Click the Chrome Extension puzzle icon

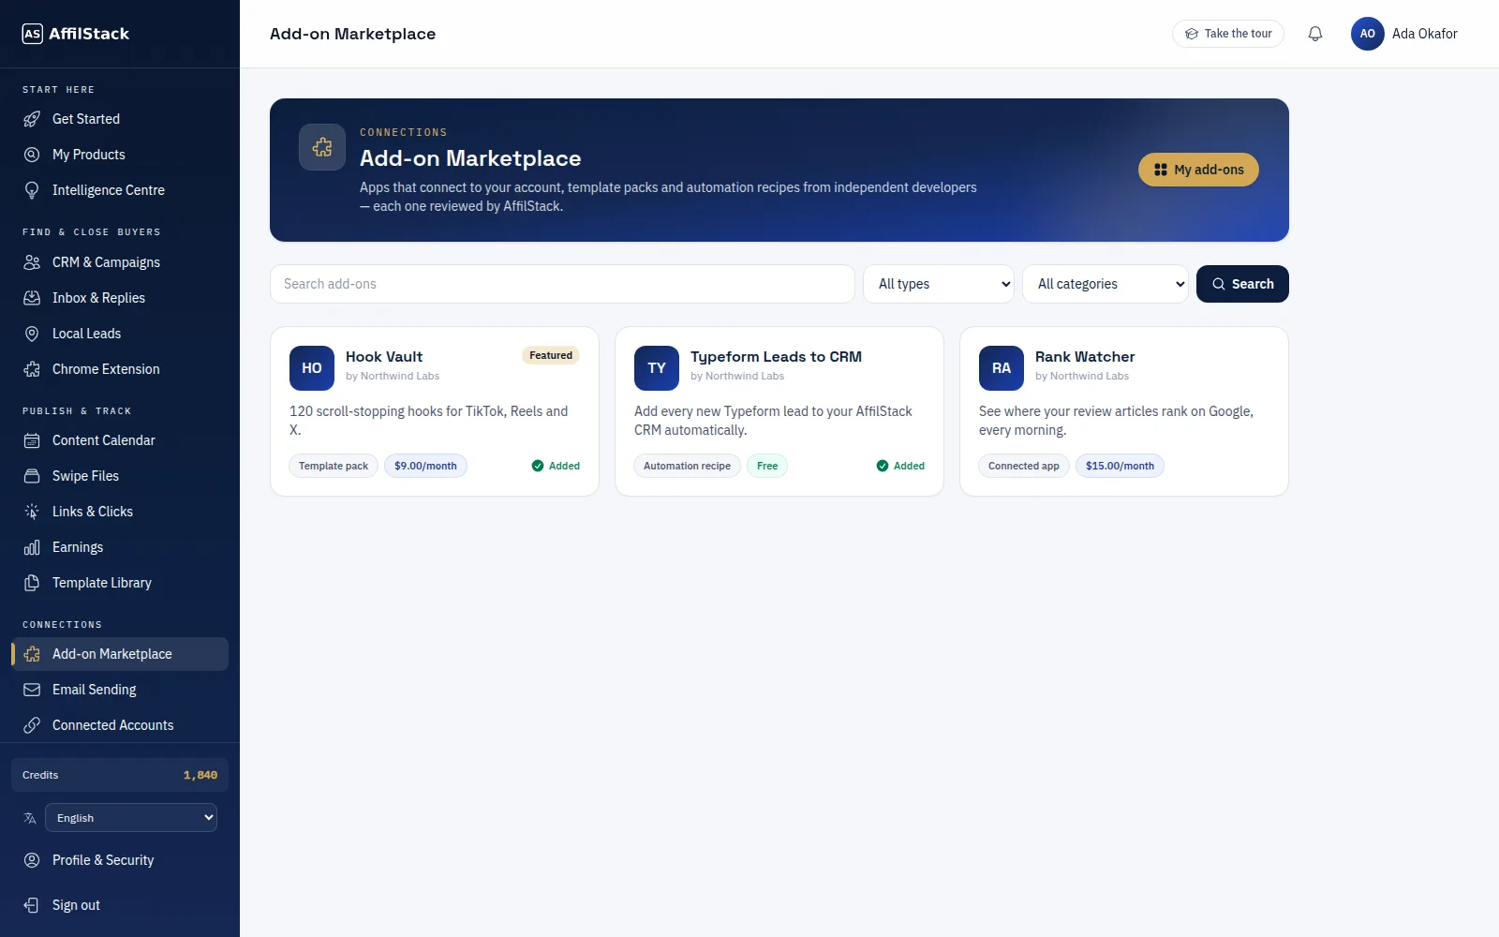(32, 369)
